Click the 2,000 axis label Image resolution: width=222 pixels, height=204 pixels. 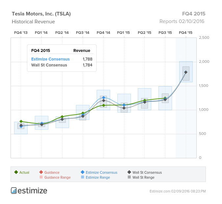point(204,62)
